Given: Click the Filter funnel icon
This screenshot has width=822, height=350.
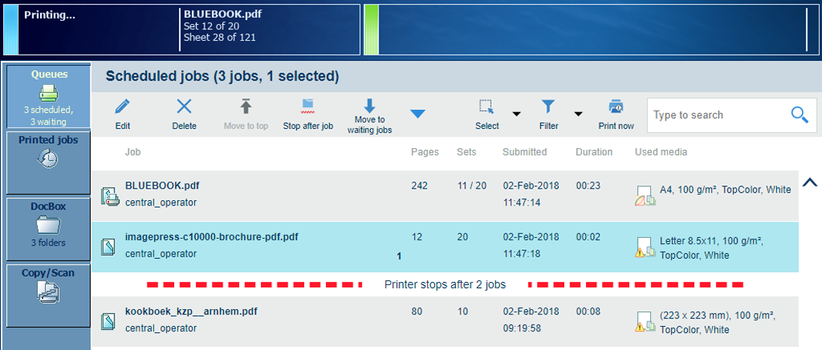Looking at the screenshot, I should 548,107.
